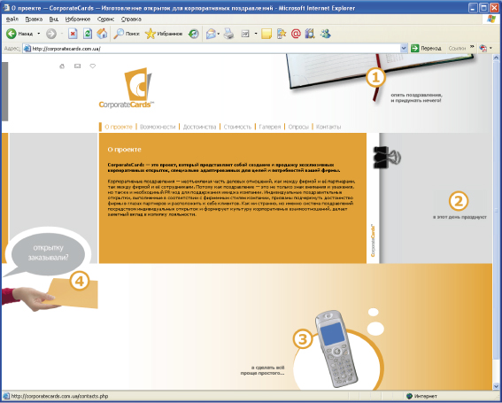The width and height of the screenshot is (502, 403).
Task: Click the Mail envelope toolbar icon
Action: point(211,34)
